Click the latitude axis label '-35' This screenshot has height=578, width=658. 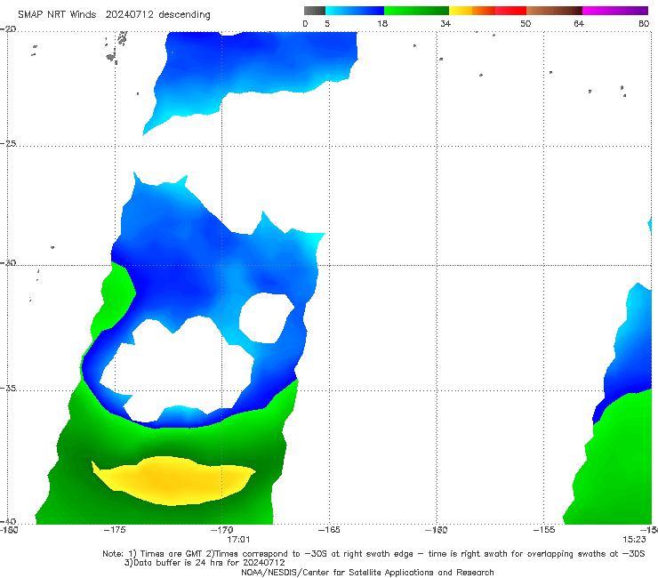pyautogui.click(x=8, y=388)
